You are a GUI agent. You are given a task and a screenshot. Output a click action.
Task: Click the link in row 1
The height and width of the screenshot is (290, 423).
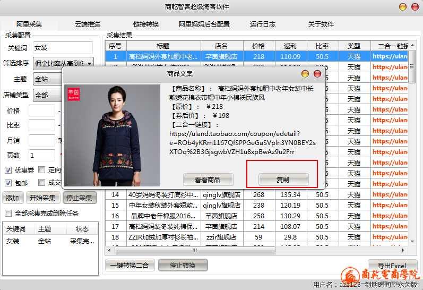pyautogui.click(x=390, y=56)
